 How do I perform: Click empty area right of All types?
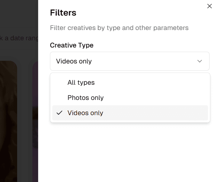(151, 82)
